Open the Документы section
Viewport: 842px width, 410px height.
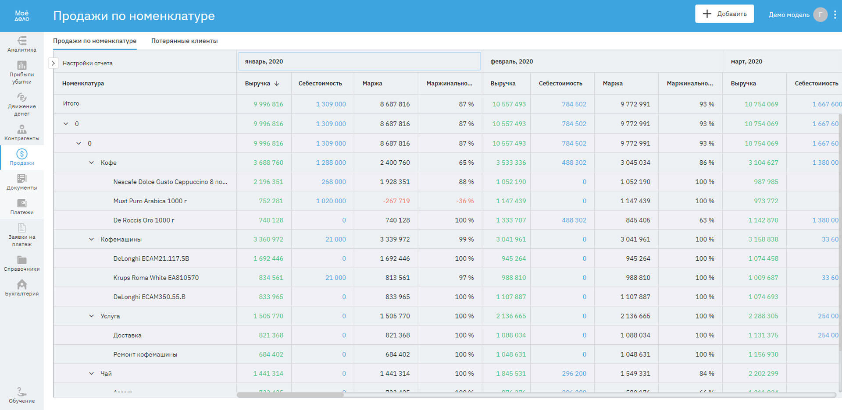[x=21, y=182]
